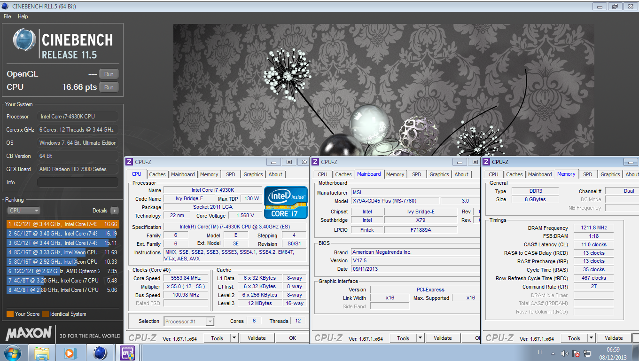Switch to Mainboard tab in first CPU-Z
This screenshot has height=361, width=639.
pyautogui.click(x=183, y=174)
